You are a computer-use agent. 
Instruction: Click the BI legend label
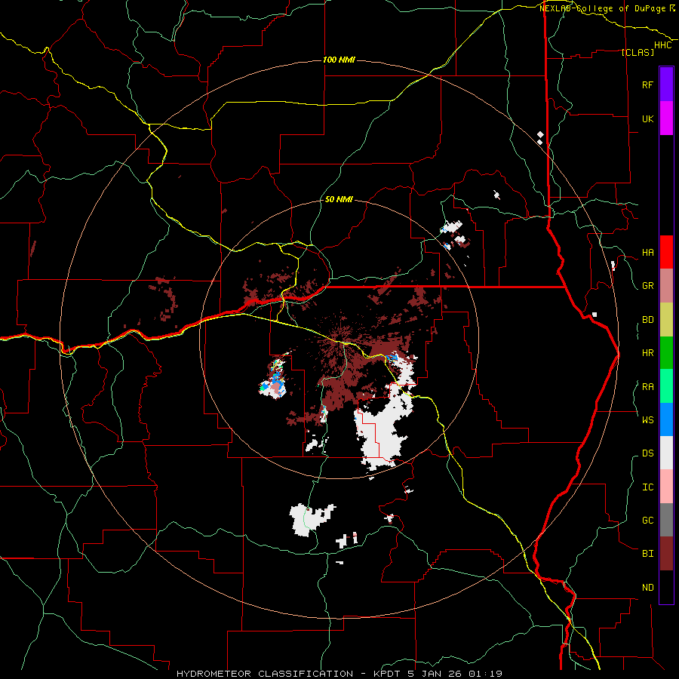(x=647, y=554)
